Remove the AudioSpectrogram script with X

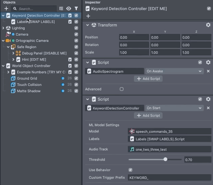(x=208, y=71)
